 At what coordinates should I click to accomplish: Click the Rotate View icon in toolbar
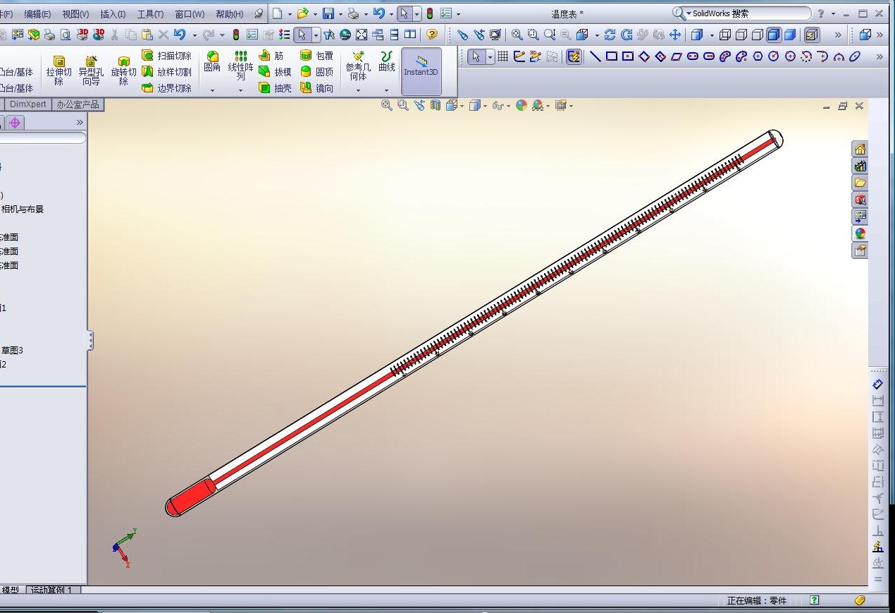click(610, 35)
